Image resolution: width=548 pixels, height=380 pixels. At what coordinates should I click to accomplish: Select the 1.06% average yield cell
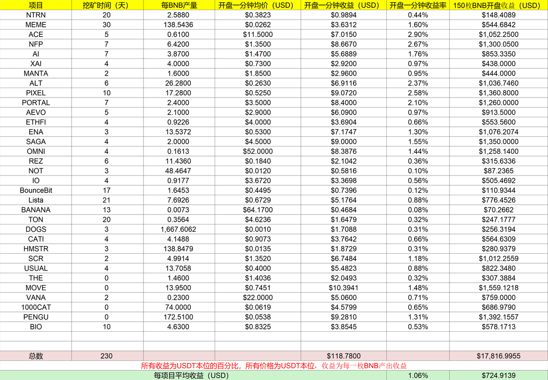pos(418,375)
